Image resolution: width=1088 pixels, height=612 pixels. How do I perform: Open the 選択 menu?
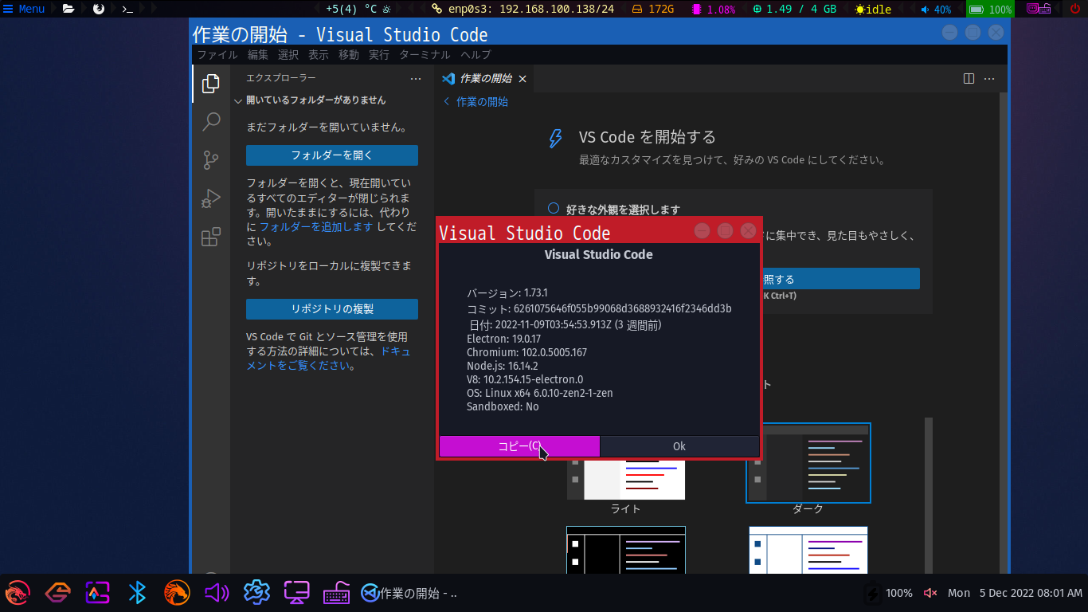click(288, 55)
